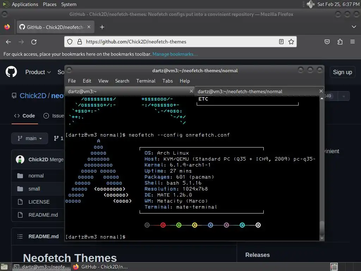Image resolution: width=361 pixels, height=271 pixels.
Task: Click the terminal scrollbar up arrow
Action: point(322,98)
